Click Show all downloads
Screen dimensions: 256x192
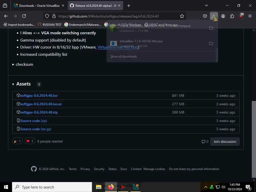[123, 56]
